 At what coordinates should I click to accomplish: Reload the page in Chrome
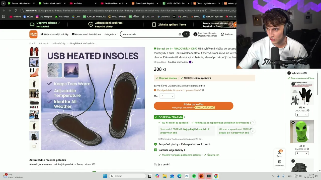click(16, 10)
